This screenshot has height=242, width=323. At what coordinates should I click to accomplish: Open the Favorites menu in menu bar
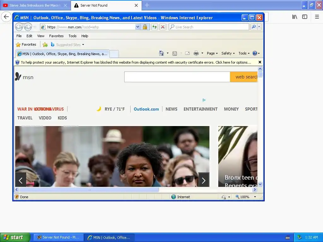tap(56, 36)
